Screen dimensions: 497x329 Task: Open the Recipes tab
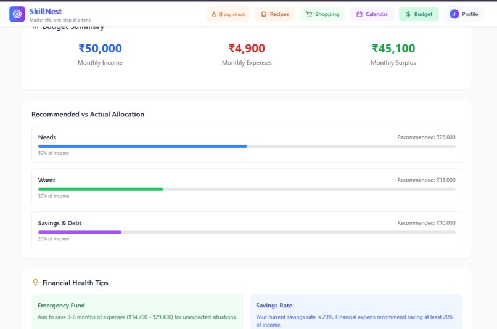[x=274, y=14]
